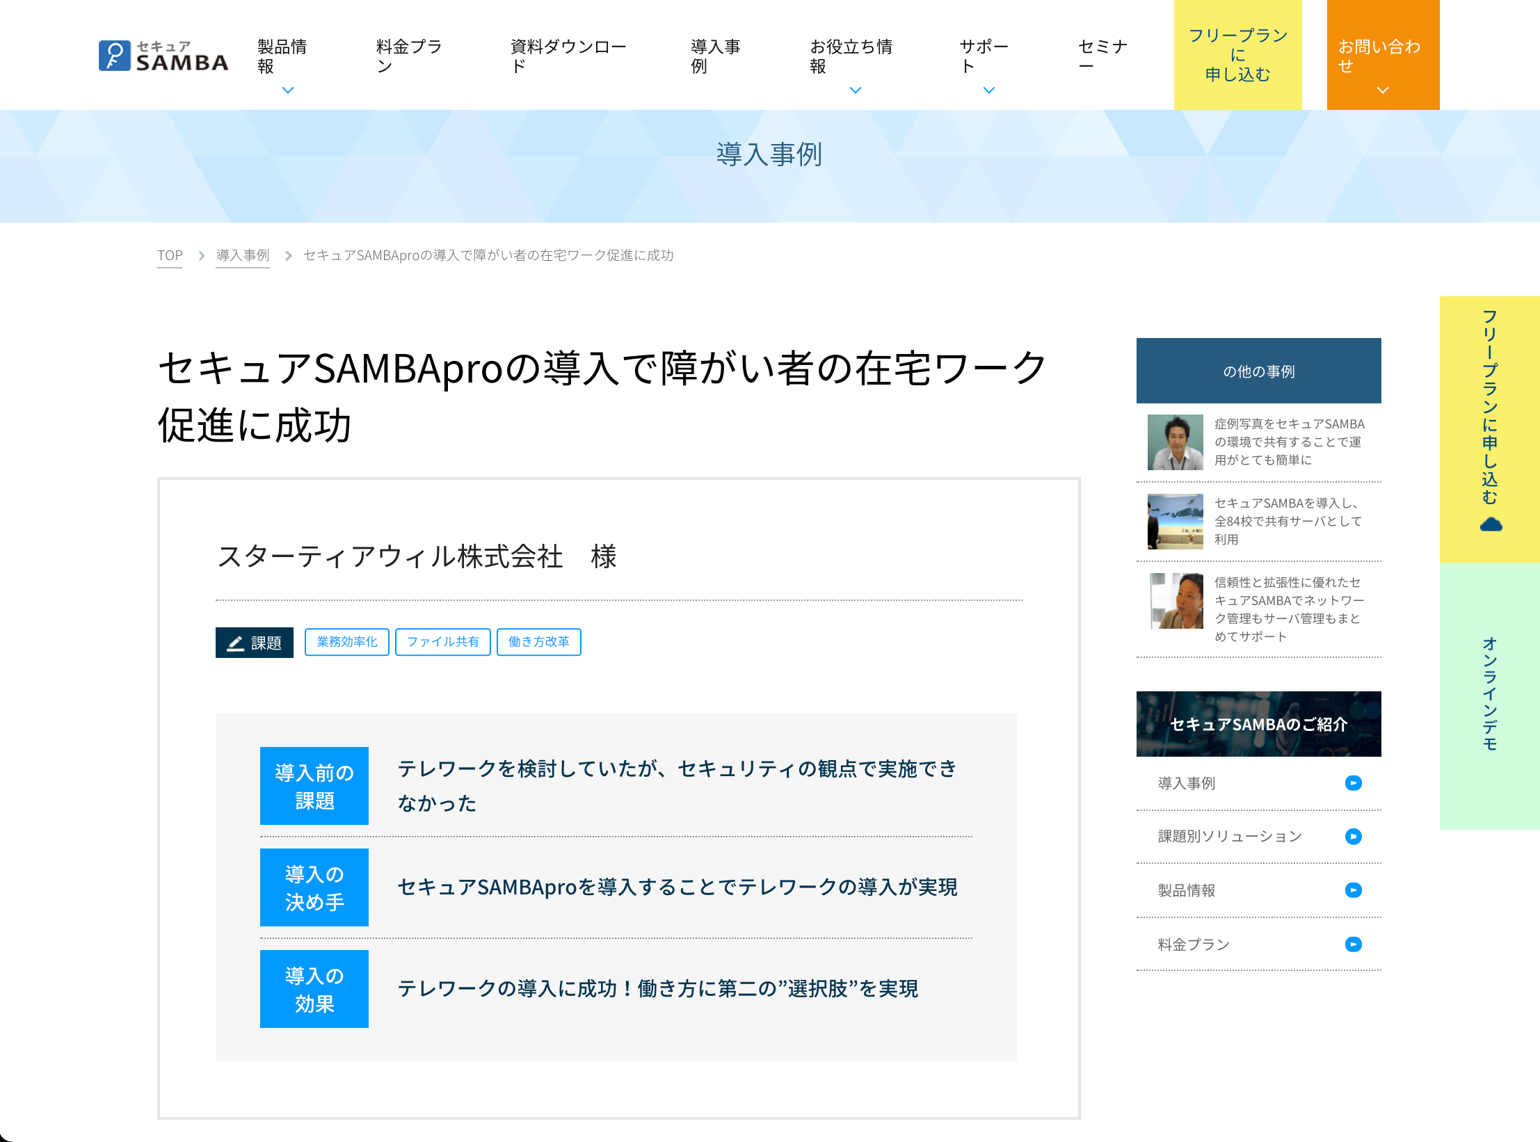Expand the 製品情報 navigation dropdown
The image size is (1540, 1142).
[288, 90]
